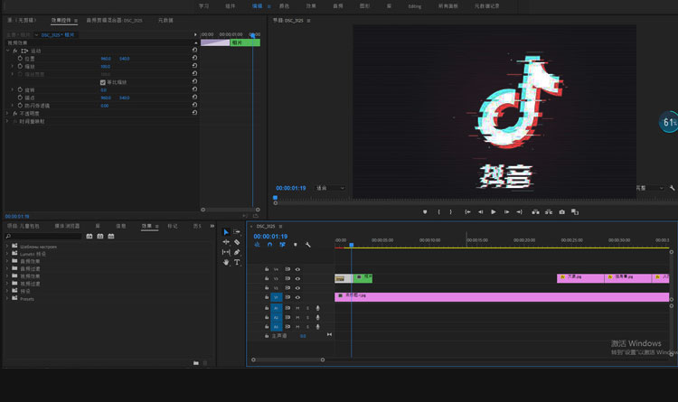Expand the Opacity effect group
The height and width of the screenshot is (402, 678).
coord(7,113)
